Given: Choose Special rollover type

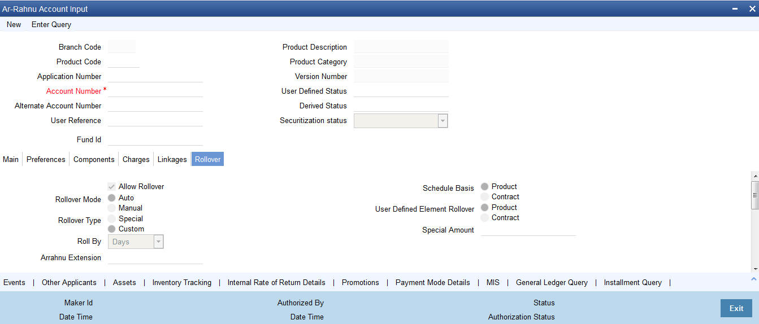Looking at the screenshot, I should point(111,218).
